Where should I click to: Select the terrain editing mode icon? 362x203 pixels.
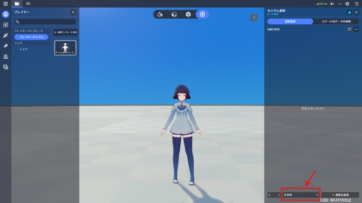160,14
